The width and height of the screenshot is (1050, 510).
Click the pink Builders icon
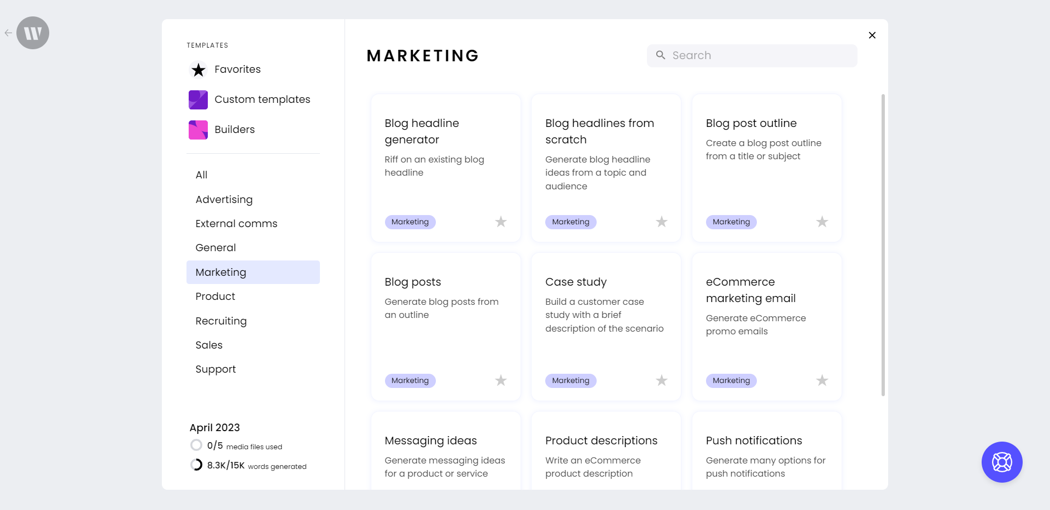point(198,130)
